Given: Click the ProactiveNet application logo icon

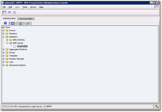Looking at the screenshot, I should click(x=3, y=3).
